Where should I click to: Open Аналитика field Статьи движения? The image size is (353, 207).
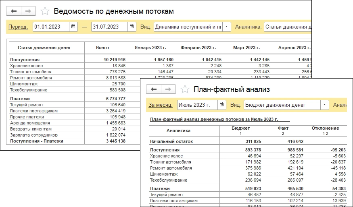tap(288, 27)
